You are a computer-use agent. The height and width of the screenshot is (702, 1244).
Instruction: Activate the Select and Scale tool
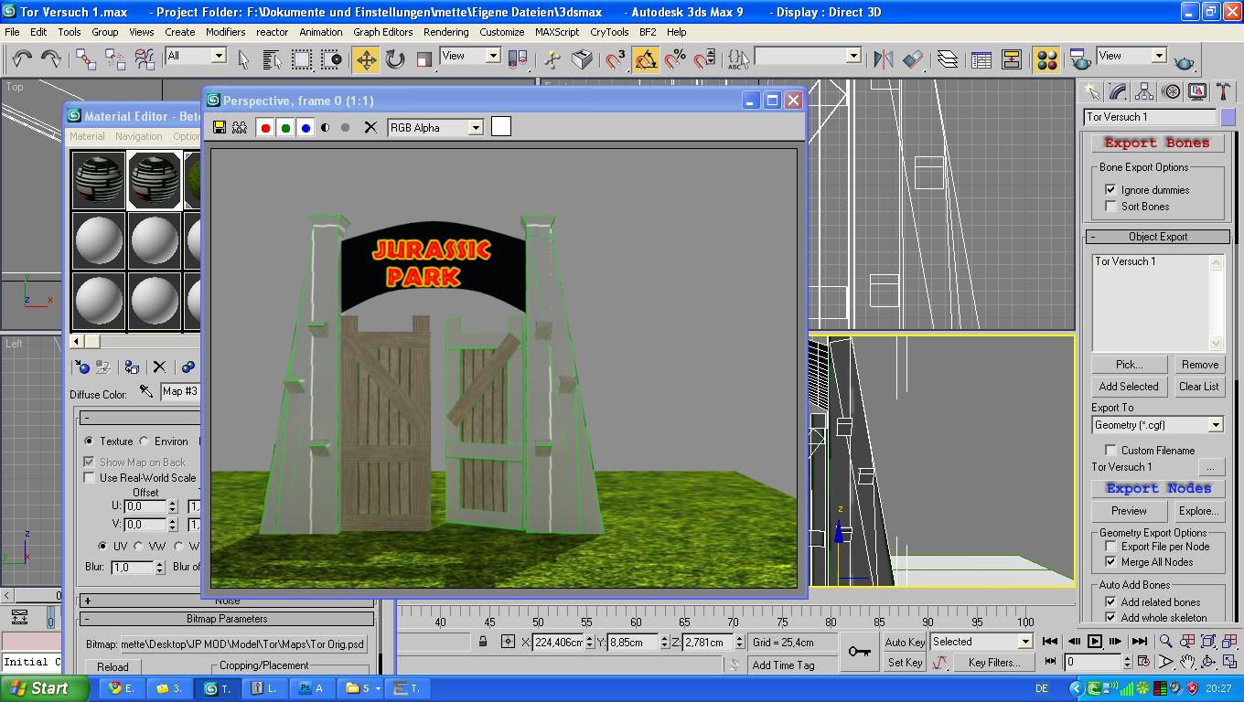click(x=424, y=59)
